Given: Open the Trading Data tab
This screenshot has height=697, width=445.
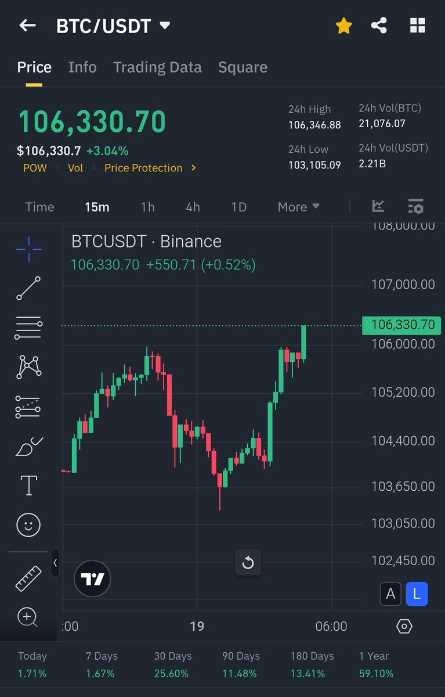Looking at the screenshot, I should pos(157,67).
